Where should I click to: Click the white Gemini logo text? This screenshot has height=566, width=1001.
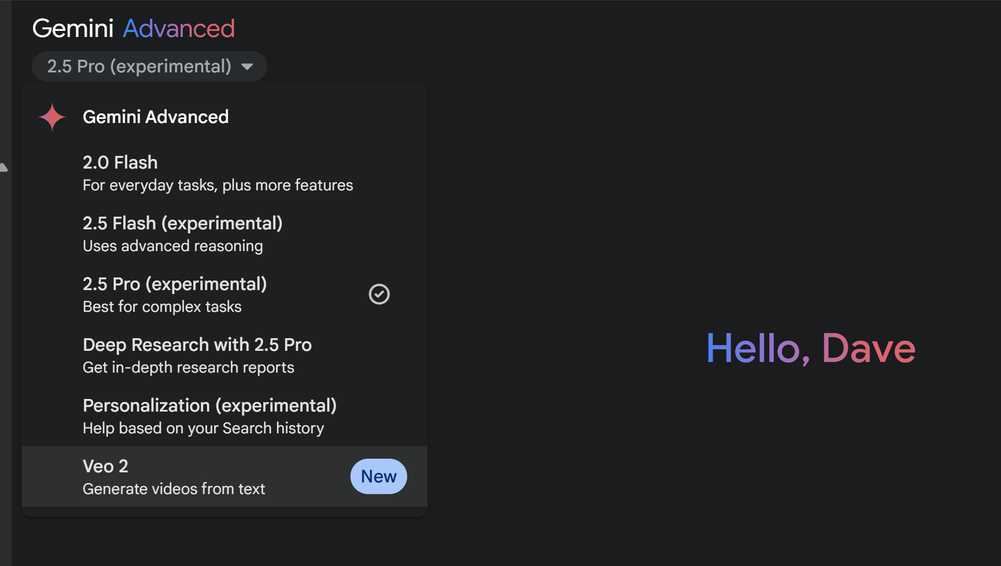pyautogui.click(x=73, y=28)
